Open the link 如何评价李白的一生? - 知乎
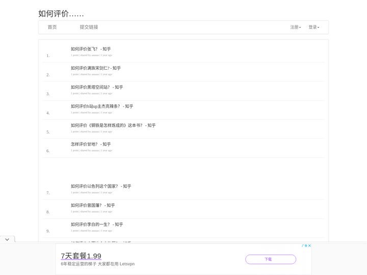This screenshot has height=275, width=367. [x=97, y=225]
